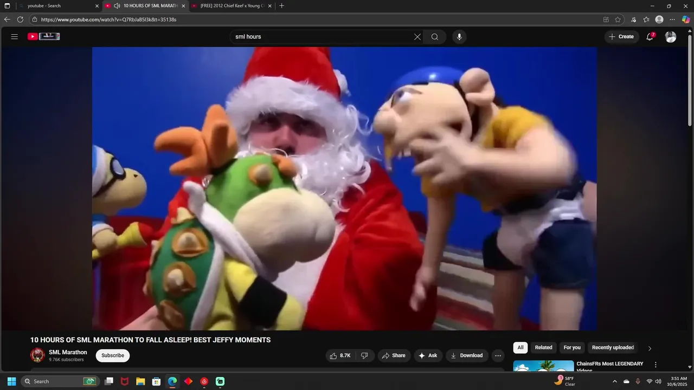This screenshot has width=694, height=390.
Task: Open YouTube account avatar menu
Action: 671,37
